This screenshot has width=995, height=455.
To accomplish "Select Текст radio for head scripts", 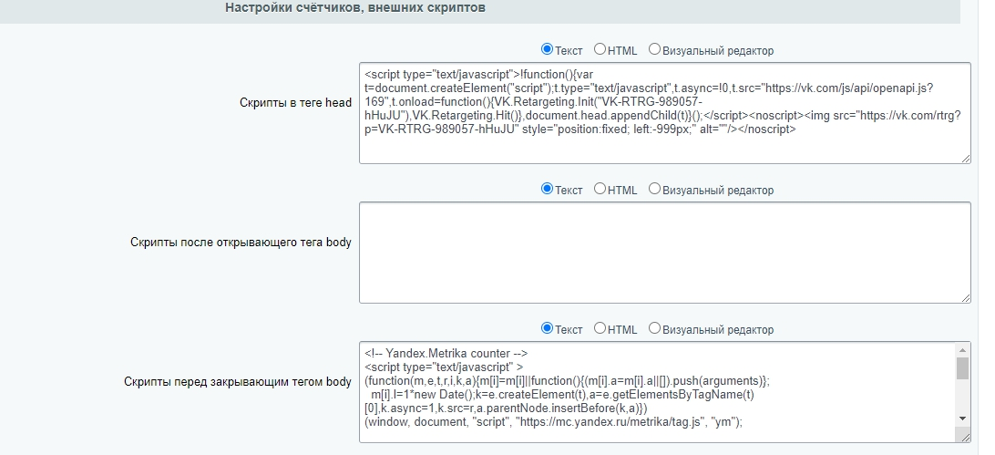I will pyautogui.click(x=548, y=49).
